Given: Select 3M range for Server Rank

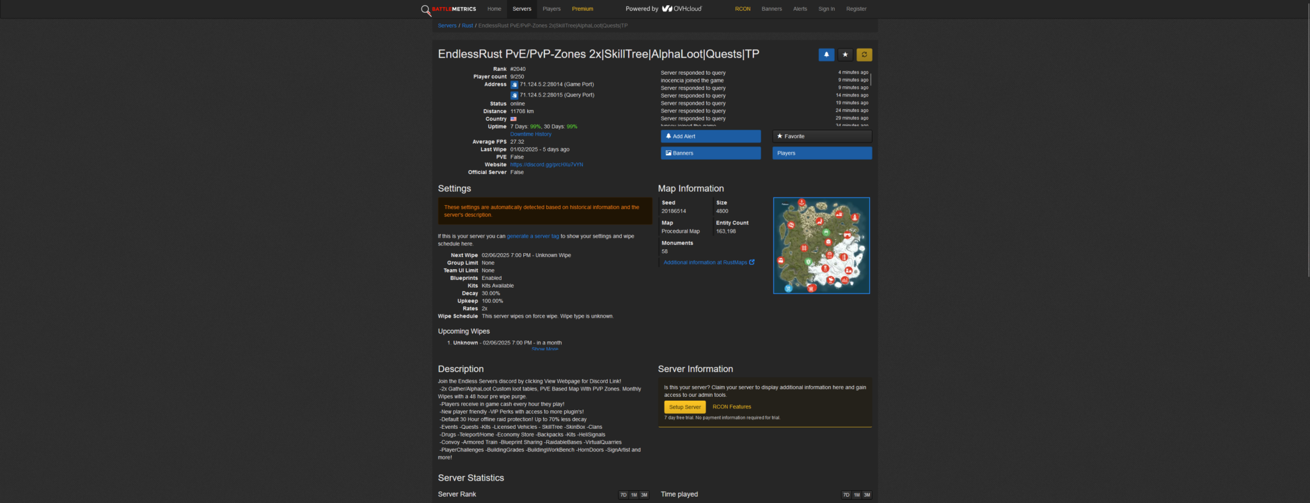Looking at the screenshot, I should point(644,495).
